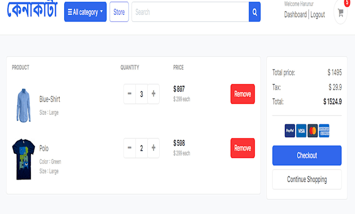The height and width of the screenshot is (214, 355).
Task: Open the shopping cart icon
Action: point(340,13)
